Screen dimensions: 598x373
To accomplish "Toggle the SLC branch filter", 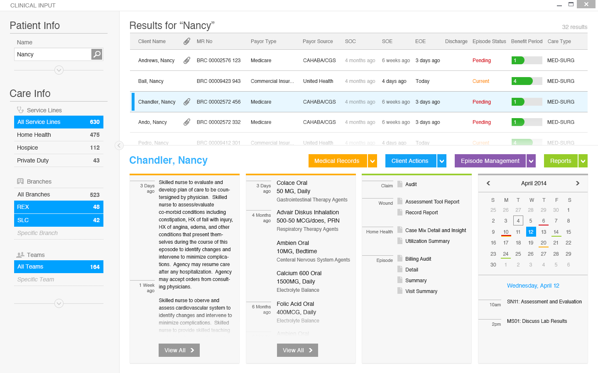I will pyautogui.click(x=59, y=220).
